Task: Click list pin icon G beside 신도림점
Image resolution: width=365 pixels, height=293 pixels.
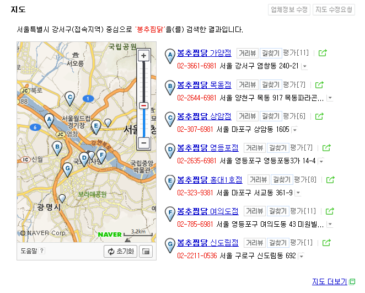Action: (170, 246)
